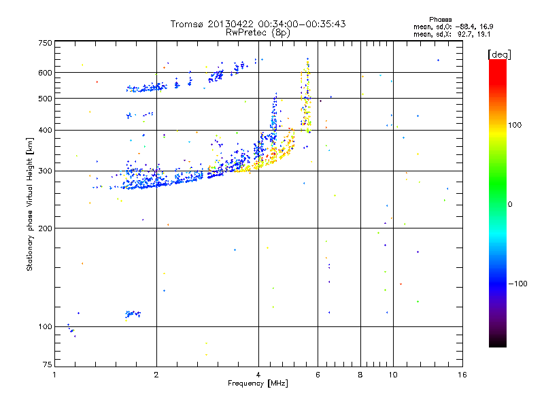Click the 'Frequency [MHz]' axis title
The image size is (544, 408).
point(258,384)
